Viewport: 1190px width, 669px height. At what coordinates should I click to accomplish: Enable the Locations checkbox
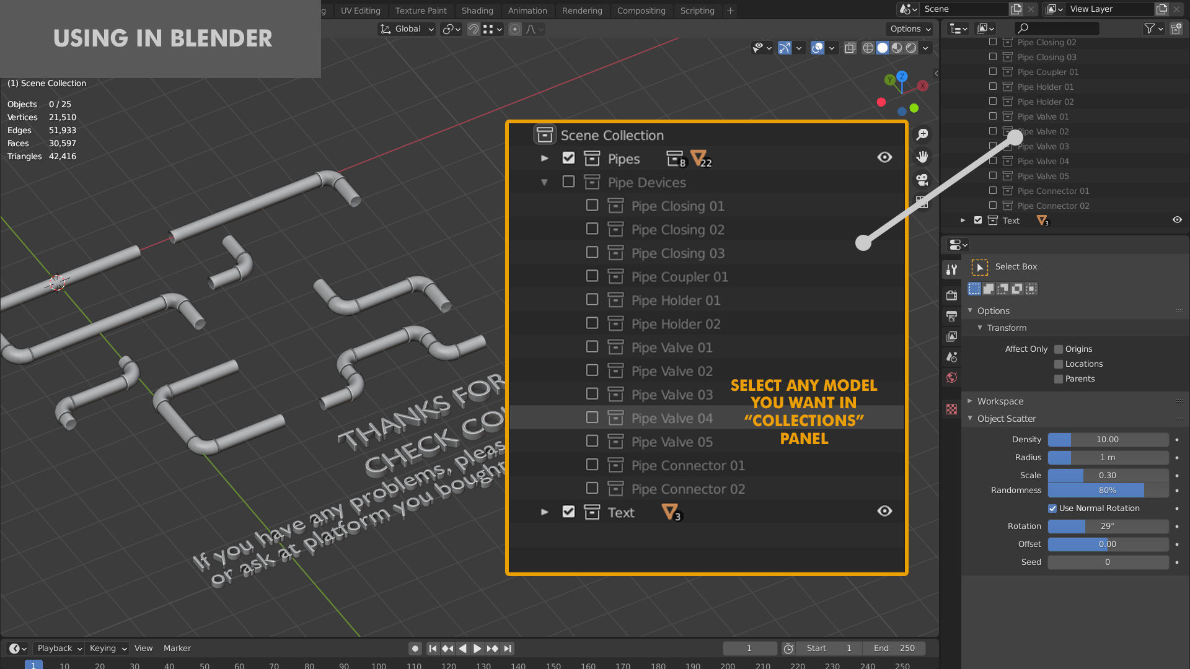click(x=1059, y=364)
